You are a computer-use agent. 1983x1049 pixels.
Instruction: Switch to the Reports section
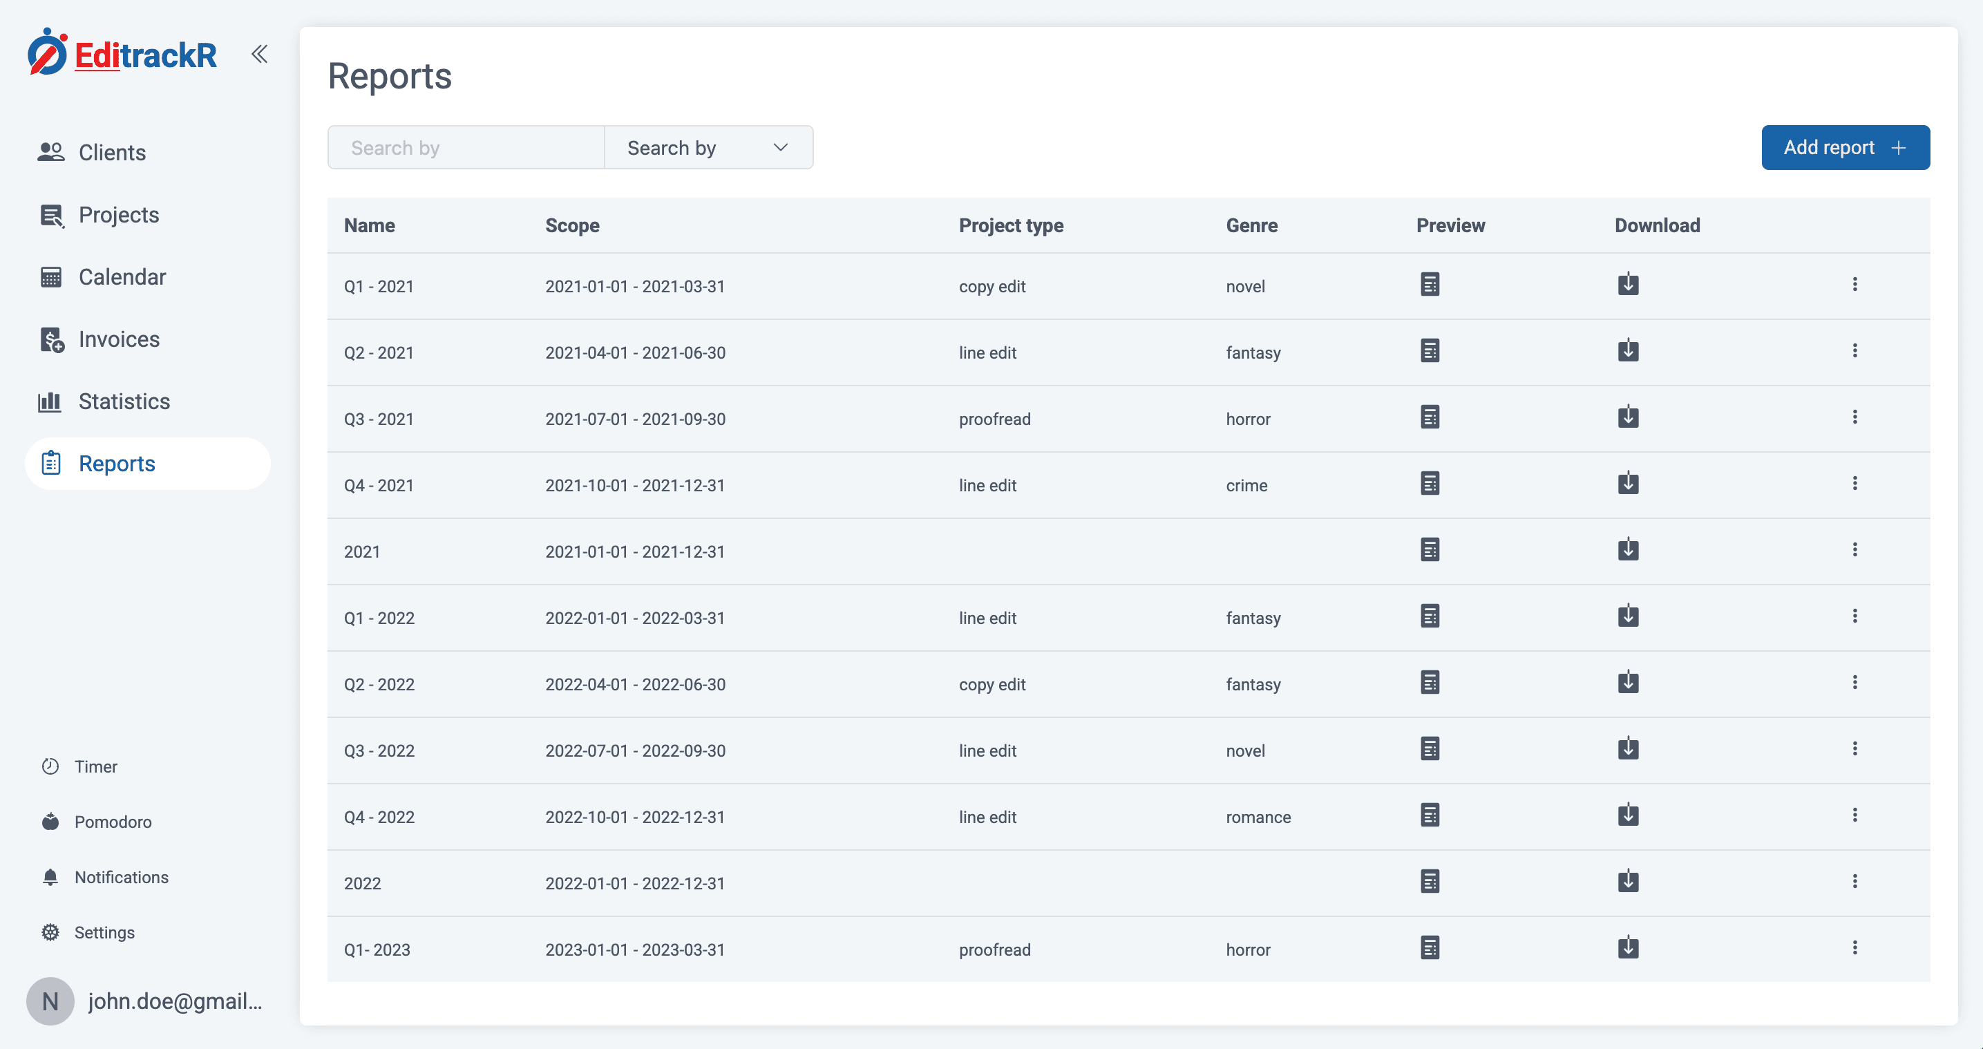(x=117, y=463)
